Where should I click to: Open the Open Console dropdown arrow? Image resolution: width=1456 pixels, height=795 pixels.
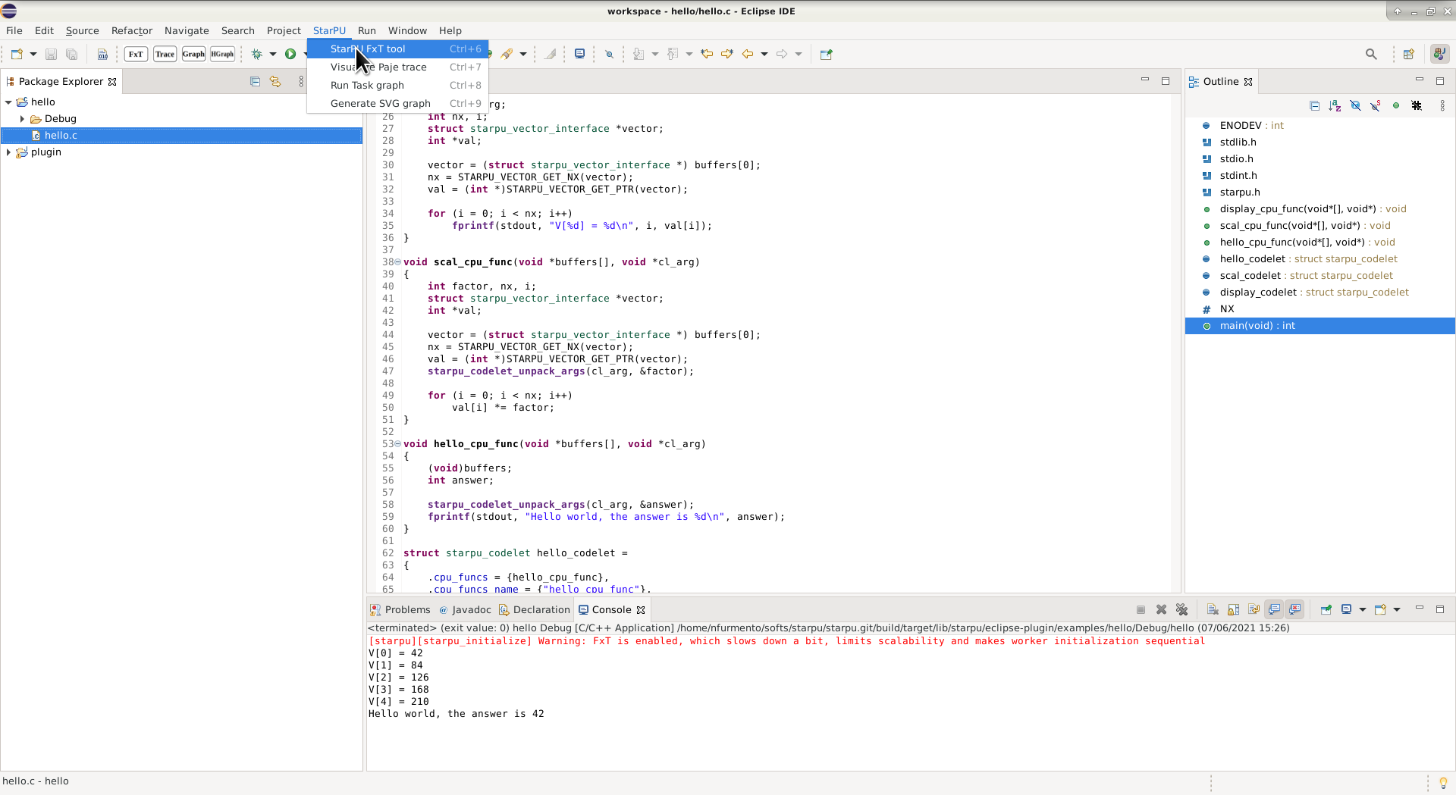click(1397, 609)
